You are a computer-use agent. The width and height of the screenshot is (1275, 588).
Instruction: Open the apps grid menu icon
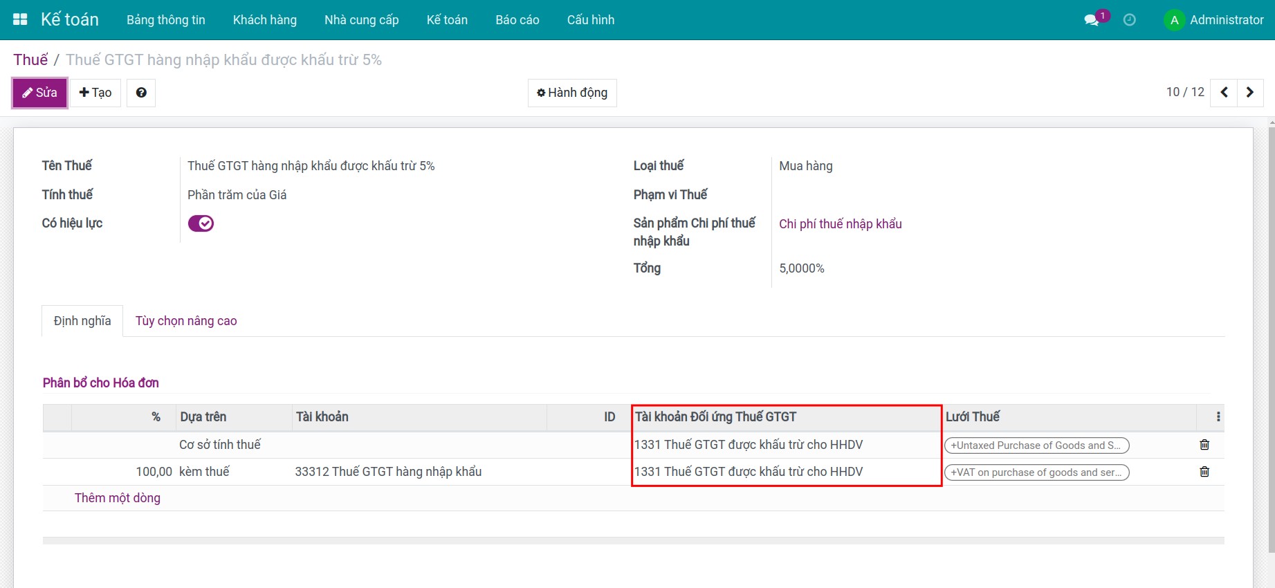20,19
